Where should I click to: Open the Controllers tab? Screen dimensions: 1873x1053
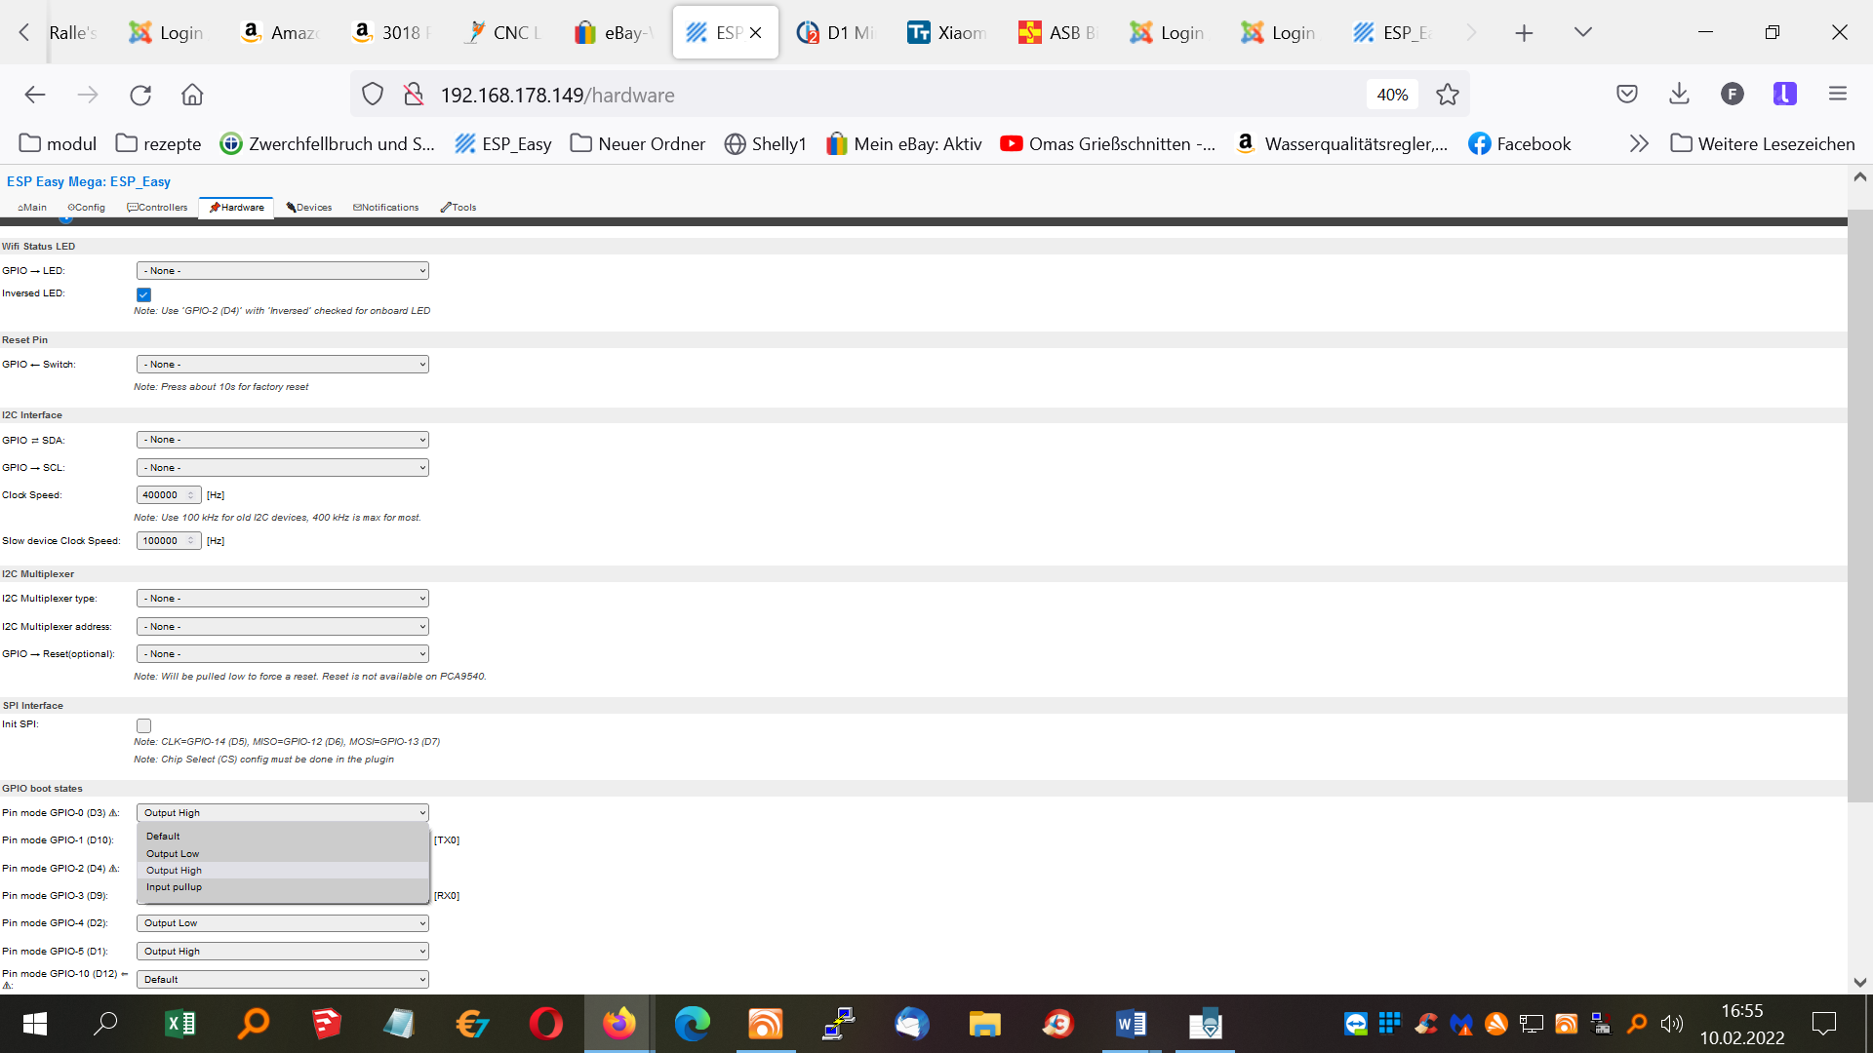click(x=157, y=208)
